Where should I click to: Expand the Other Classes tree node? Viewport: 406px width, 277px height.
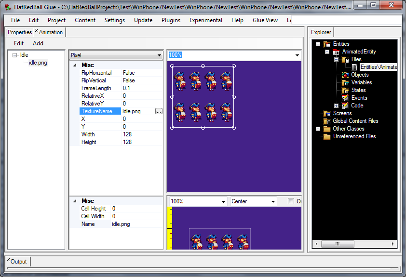pos(318,129)
